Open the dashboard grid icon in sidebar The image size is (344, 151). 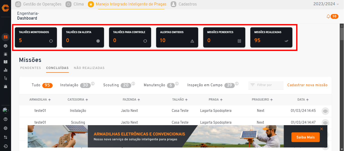(x=6, y=37)
